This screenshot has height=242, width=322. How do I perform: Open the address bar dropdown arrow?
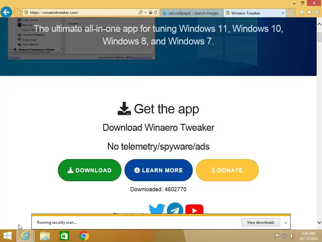click(x=145, y=12)
